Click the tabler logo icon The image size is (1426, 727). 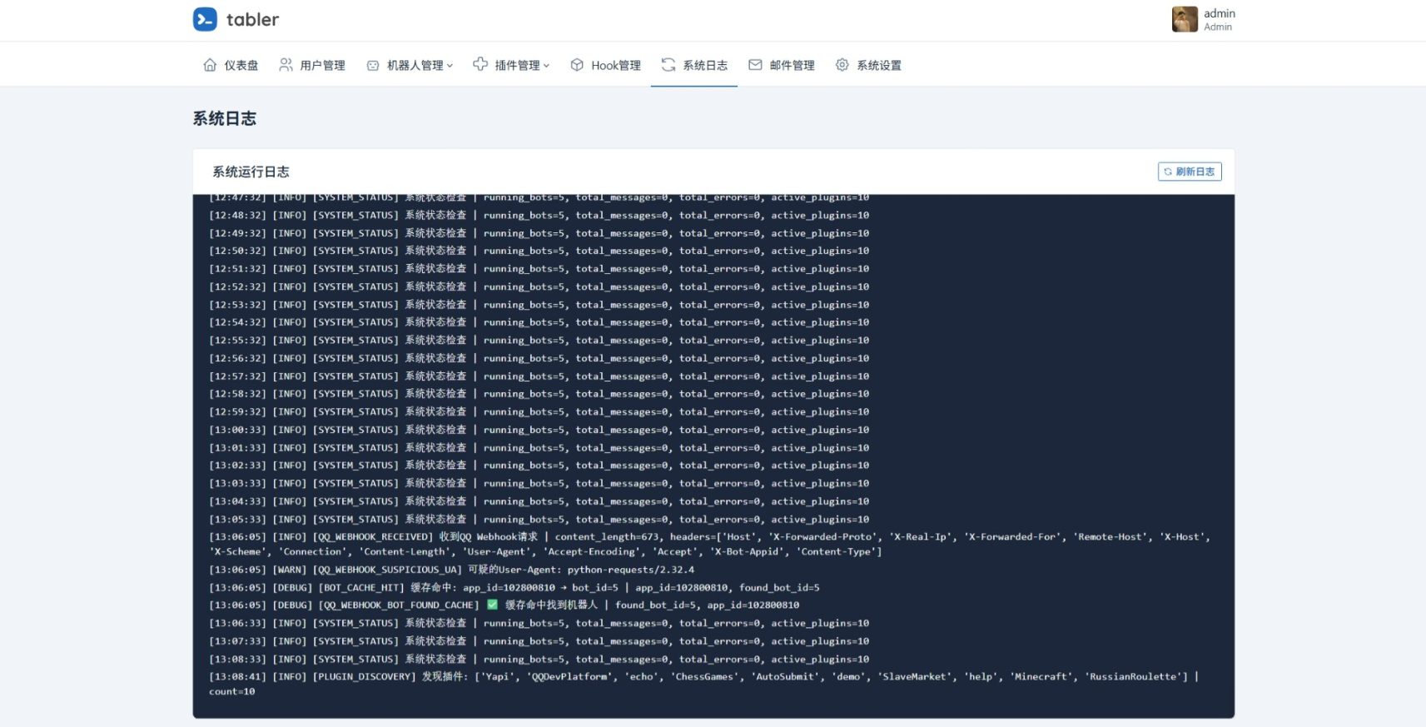205,19
